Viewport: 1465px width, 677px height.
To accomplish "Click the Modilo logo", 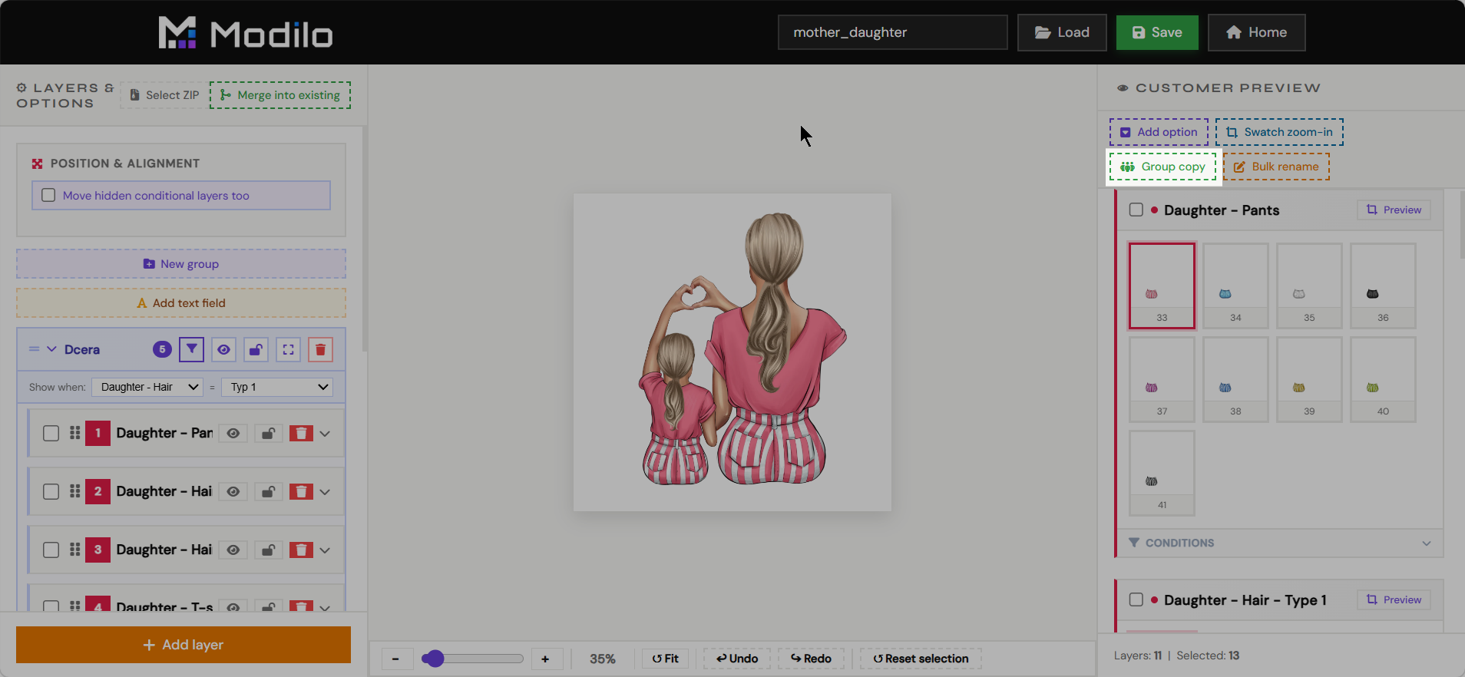I will pyautogui.click(x=246, y=33).
